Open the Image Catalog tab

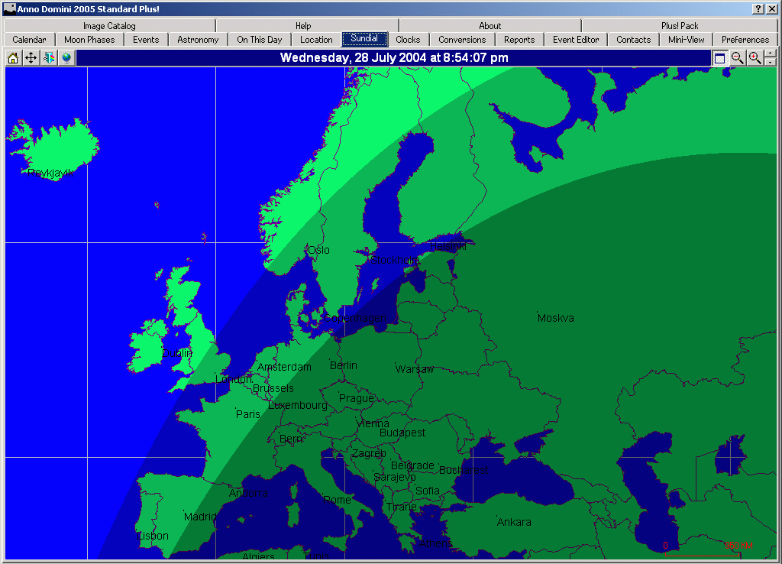109,26
